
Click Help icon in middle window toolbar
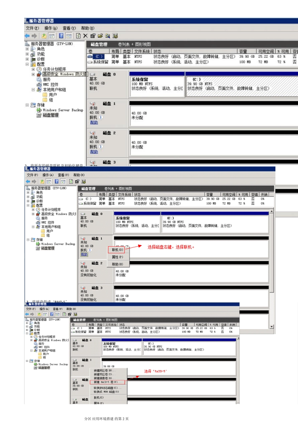tap(56, 182)
